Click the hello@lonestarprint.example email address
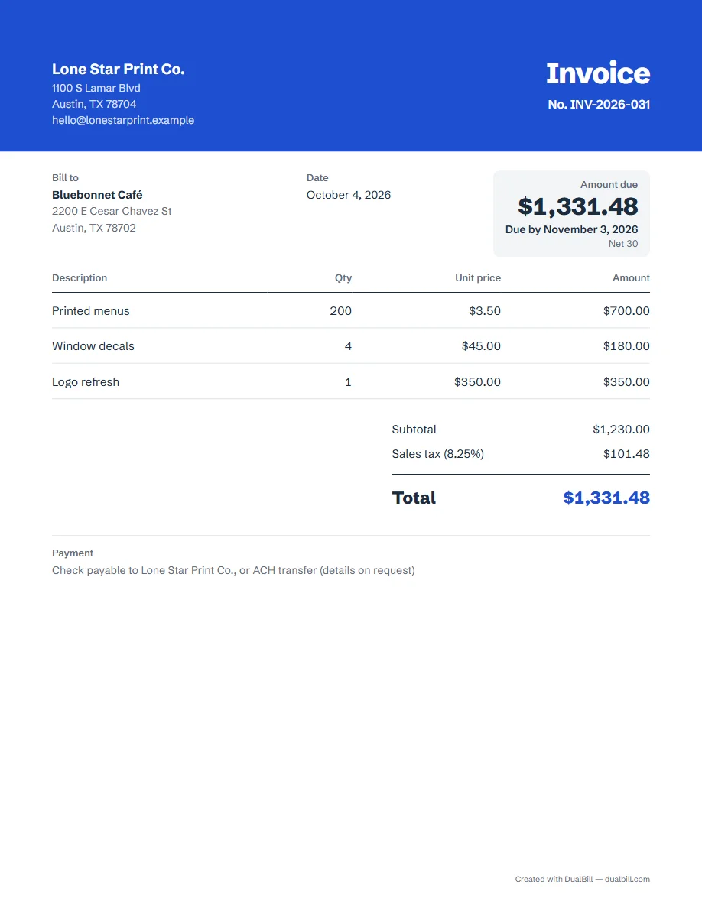The height and width of the screenshot is (908, 702). point(123,121)
